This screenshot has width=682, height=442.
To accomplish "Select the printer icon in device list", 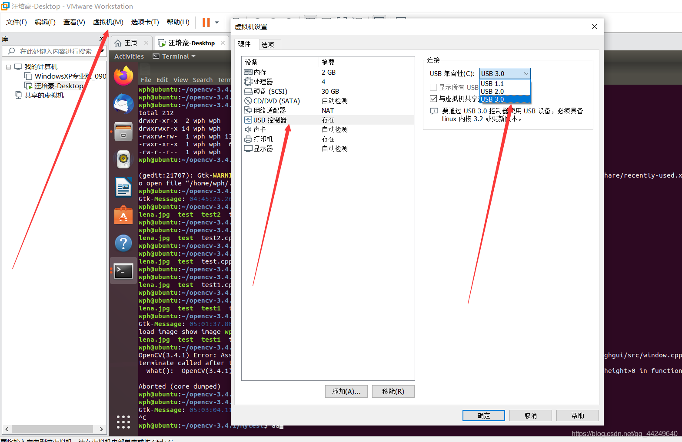I will coord(248,139).
